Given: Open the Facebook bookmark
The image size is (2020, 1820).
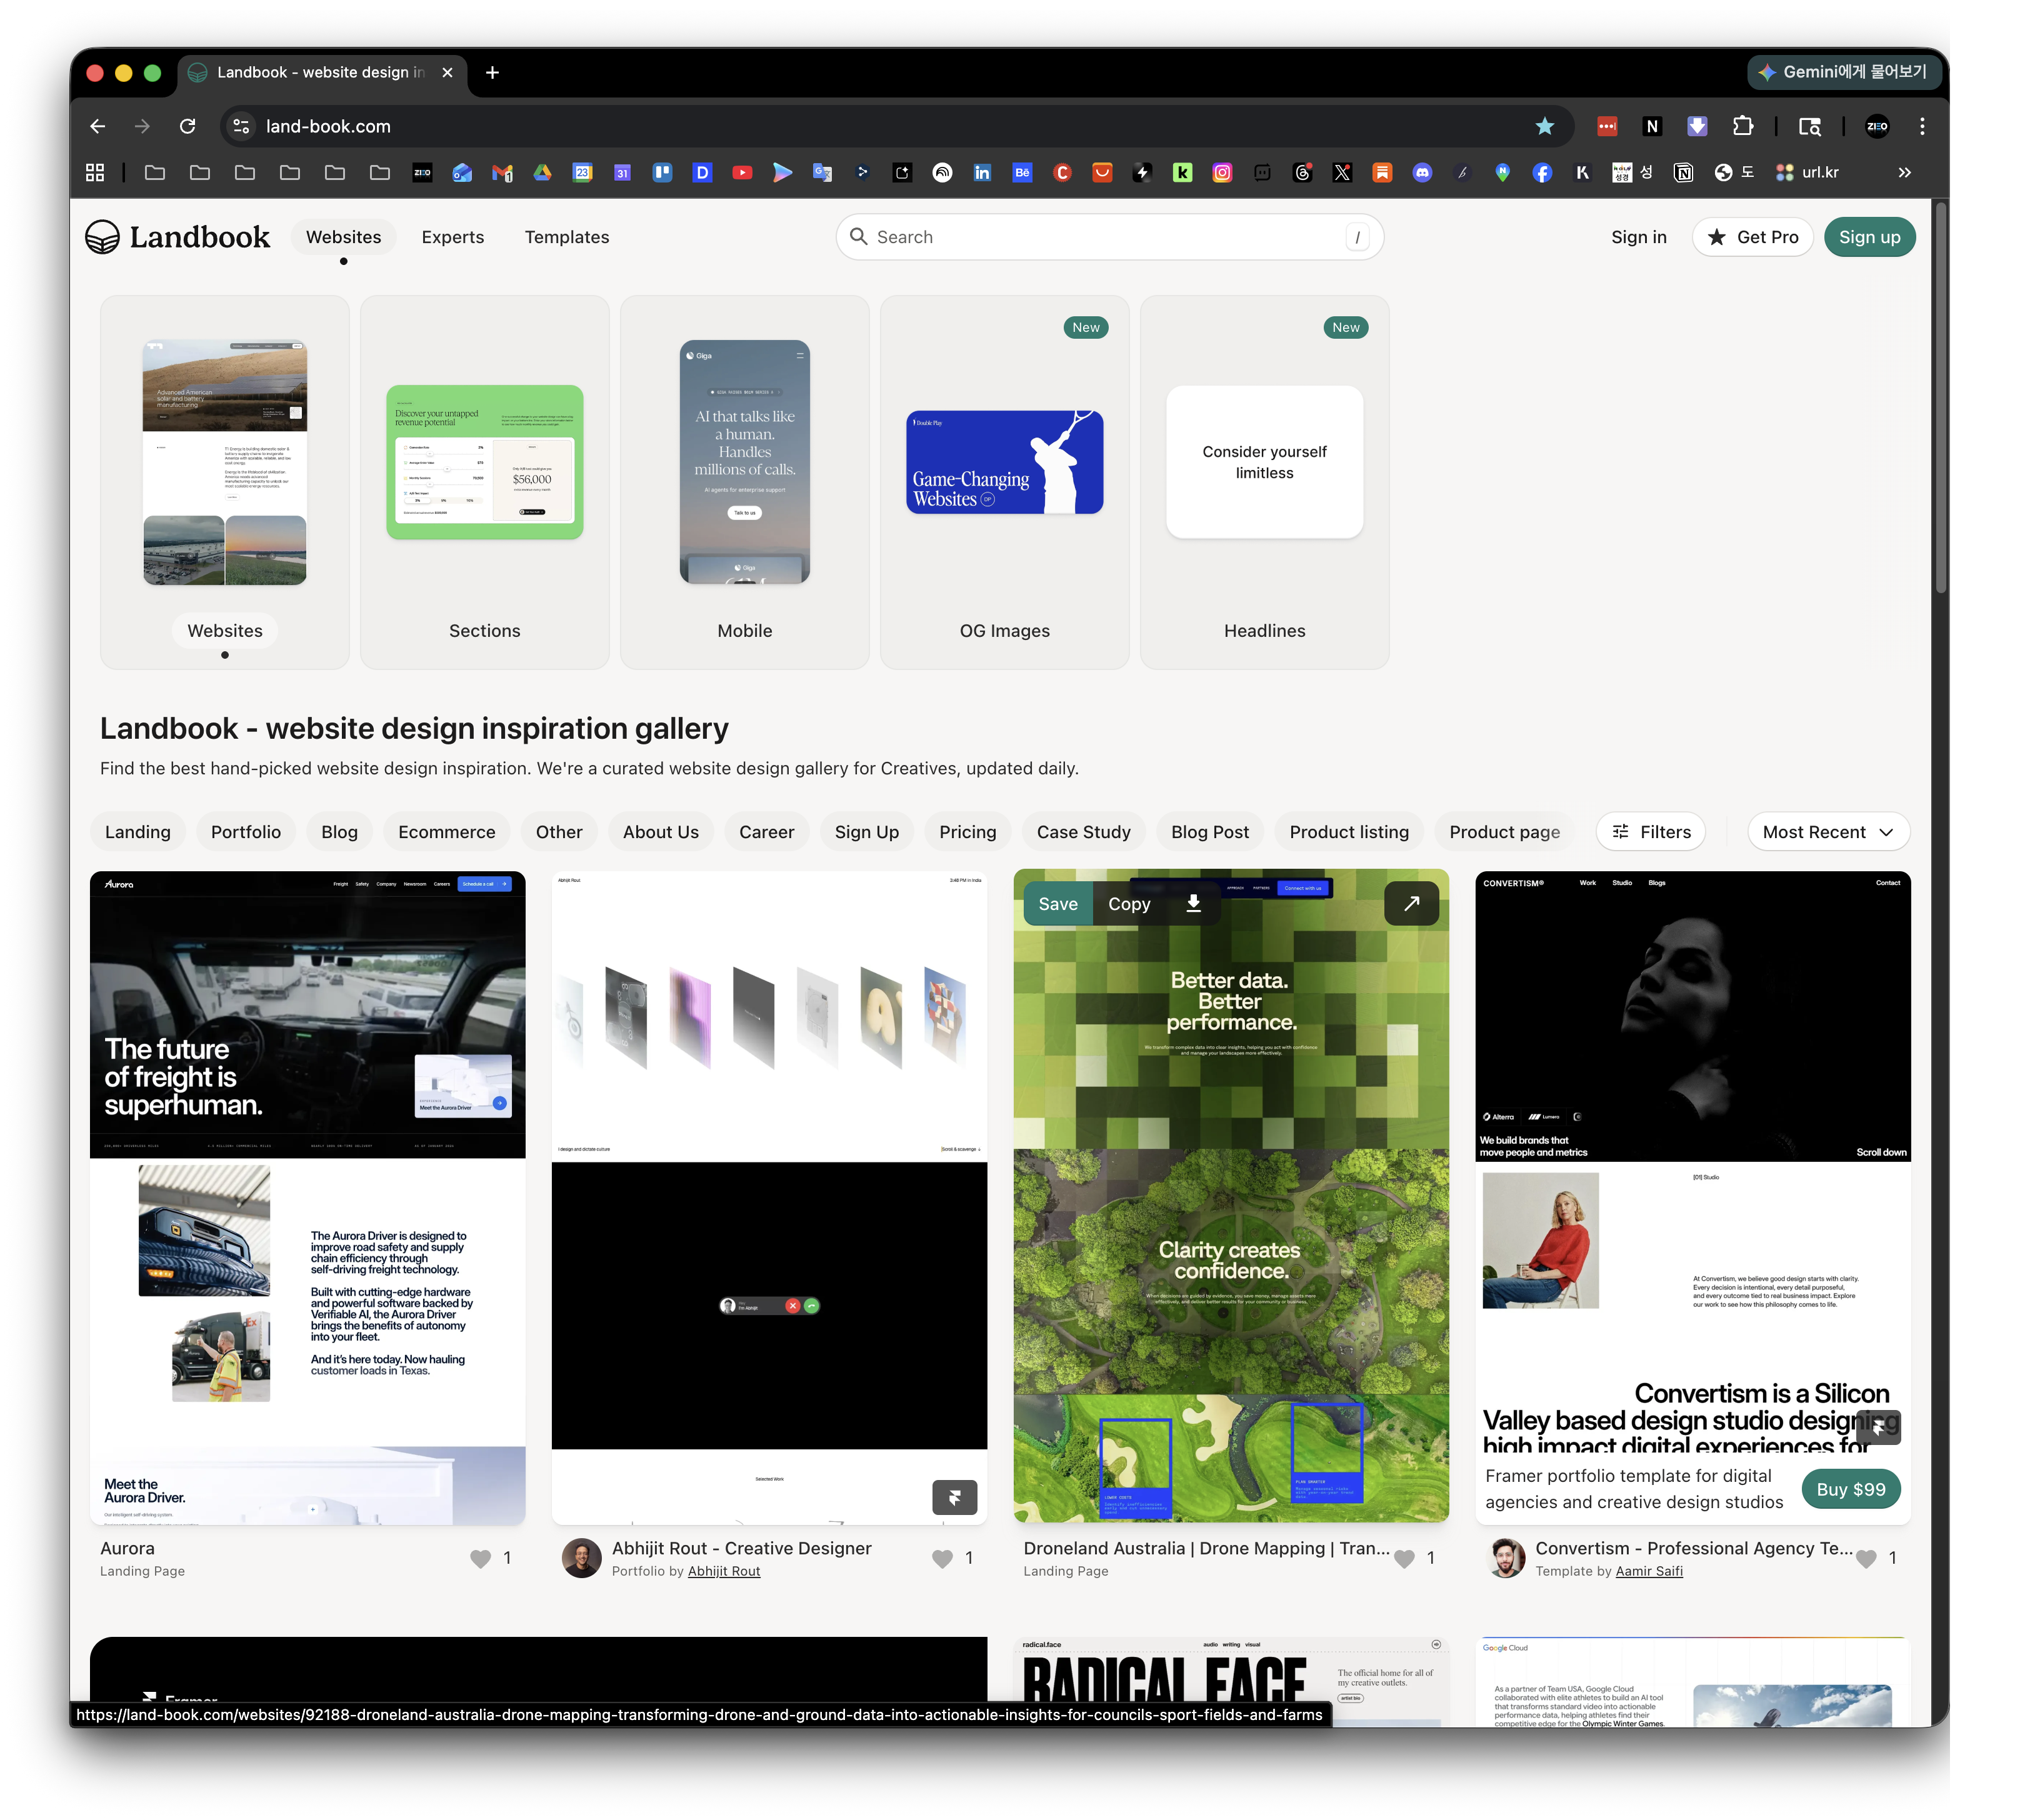Looking at the screenshot, I should pos(1542,173).
